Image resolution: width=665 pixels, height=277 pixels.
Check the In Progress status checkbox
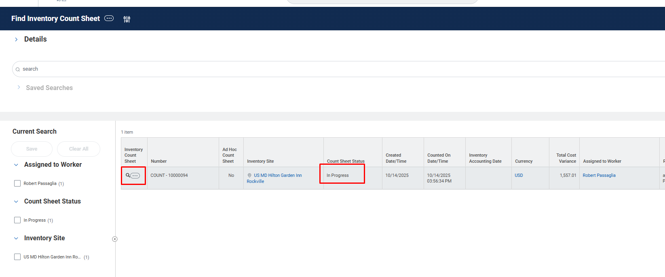pyautogui.click(x=17, y=220)
